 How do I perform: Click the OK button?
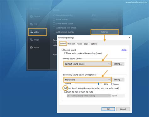coord(108,109)
